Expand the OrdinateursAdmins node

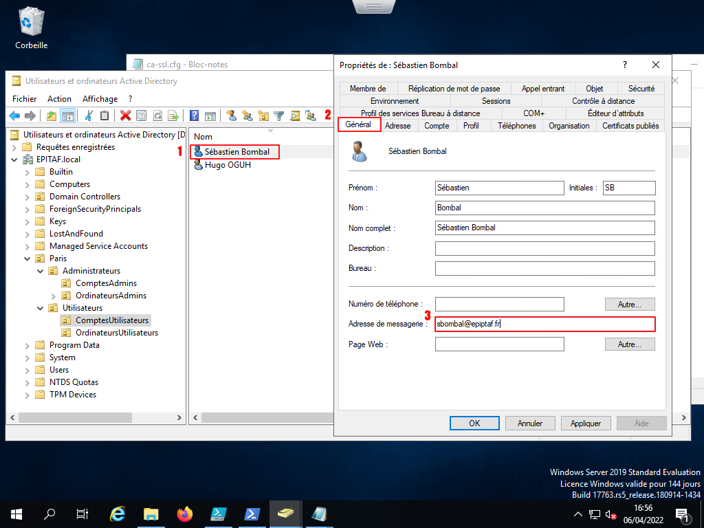pos(54,296)
